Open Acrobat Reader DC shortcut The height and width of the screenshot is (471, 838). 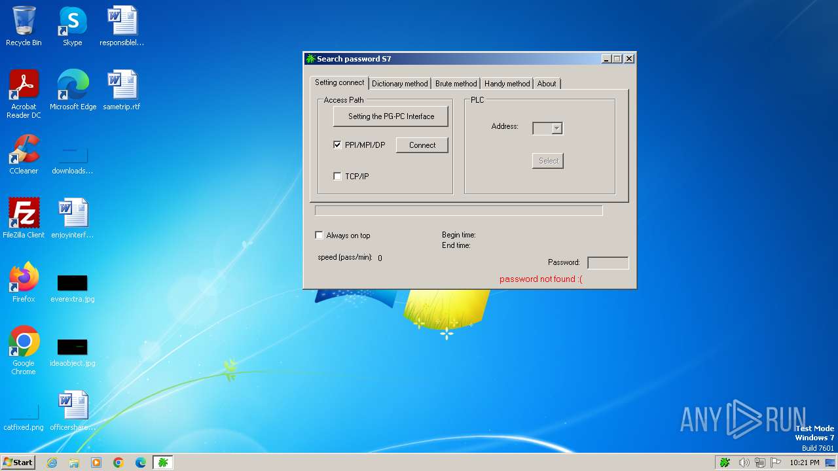click(24, 94)
